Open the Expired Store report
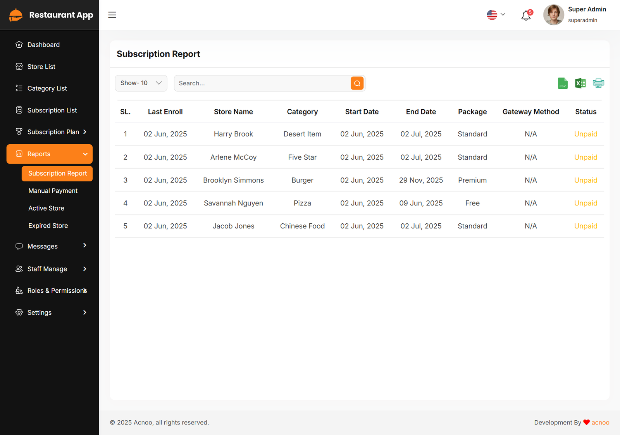The height and width of the screenshot is (435, 620). click(x=48, y=226)
